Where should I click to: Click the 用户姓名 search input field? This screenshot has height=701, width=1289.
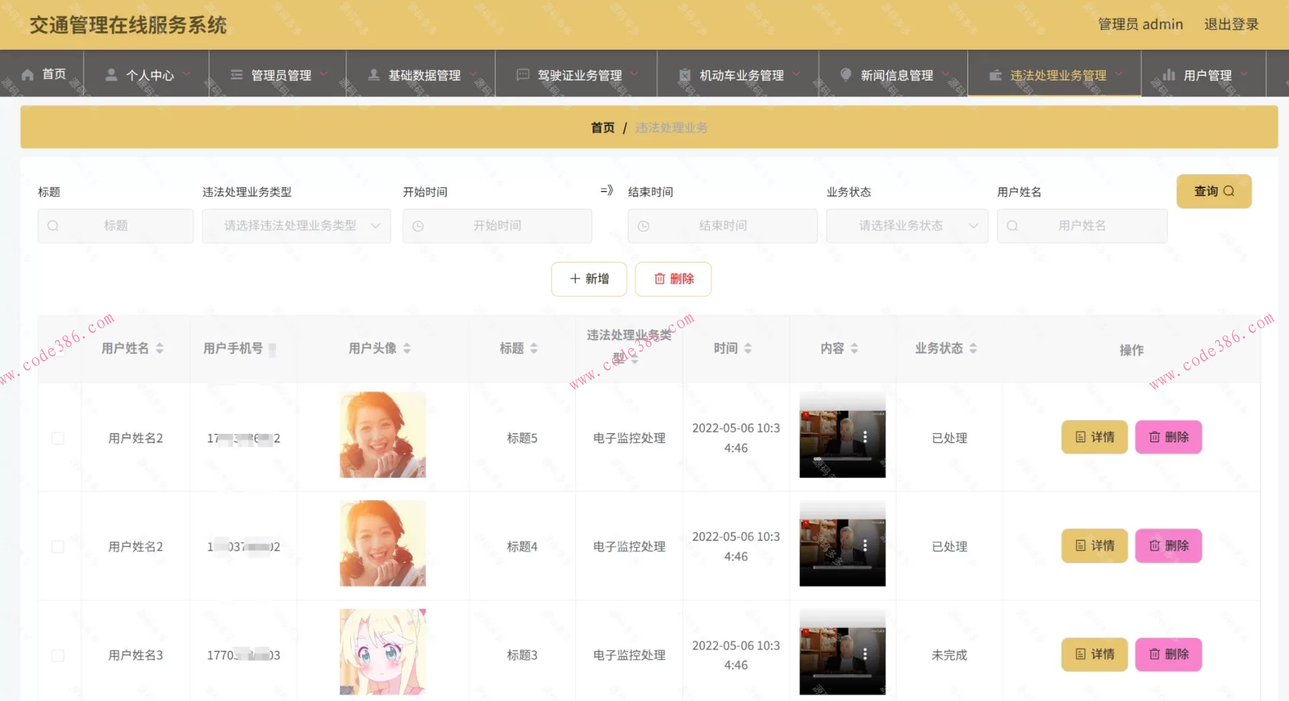click(x=1082, y=226)
